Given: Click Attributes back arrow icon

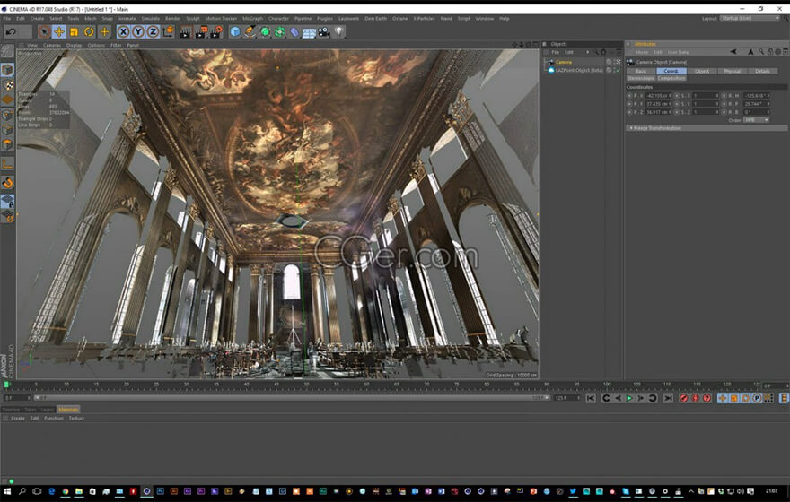Looking at the screenshot, I should [733, 52].
